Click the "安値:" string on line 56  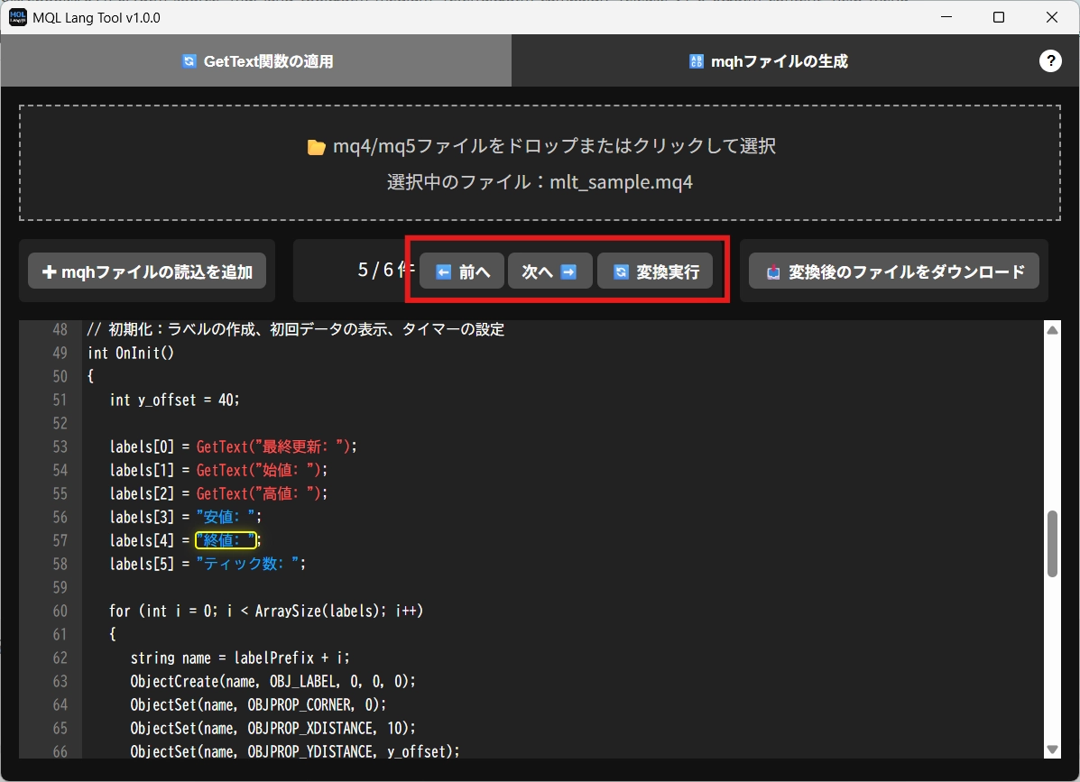pyautogui.click(x=228, y=517)
